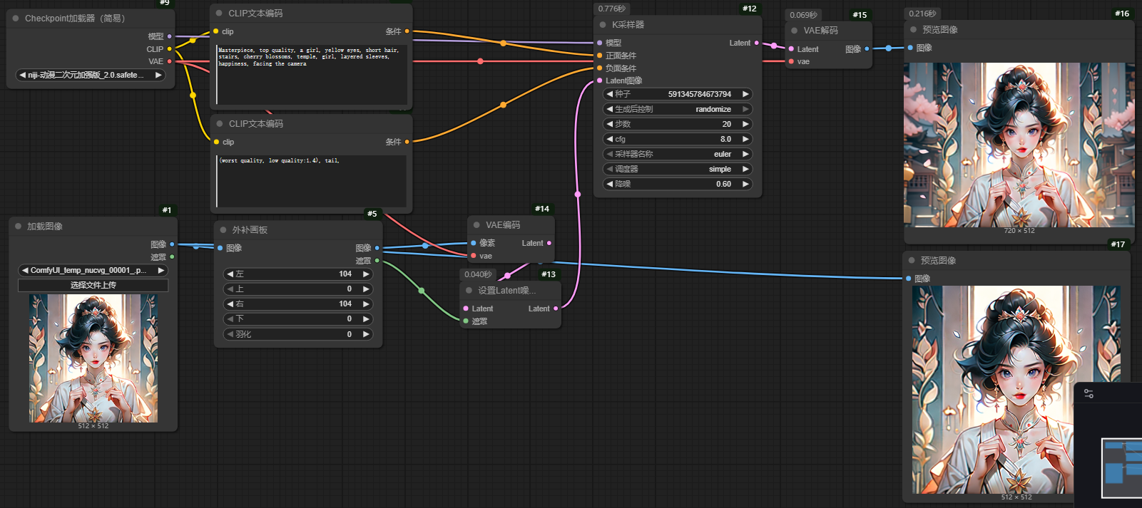Open the minimap settings sliders icon
This screenshot has width=1142, height=508.
click(1089, 393)
